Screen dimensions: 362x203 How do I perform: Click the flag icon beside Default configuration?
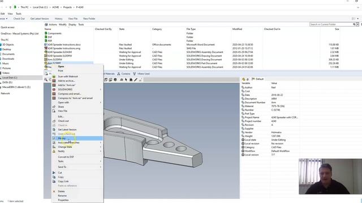253,79
